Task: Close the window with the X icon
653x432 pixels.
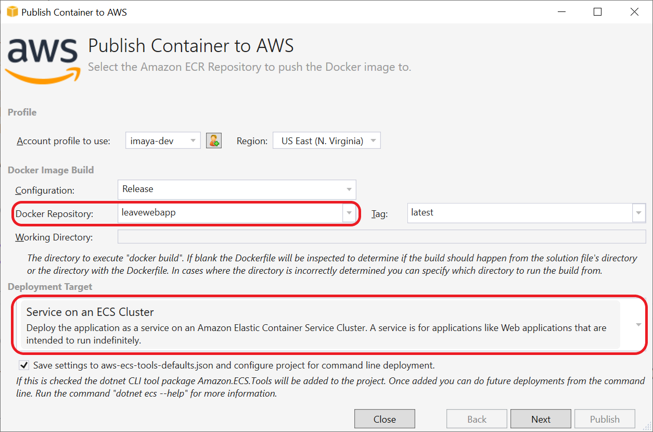Action: point(634,12)
